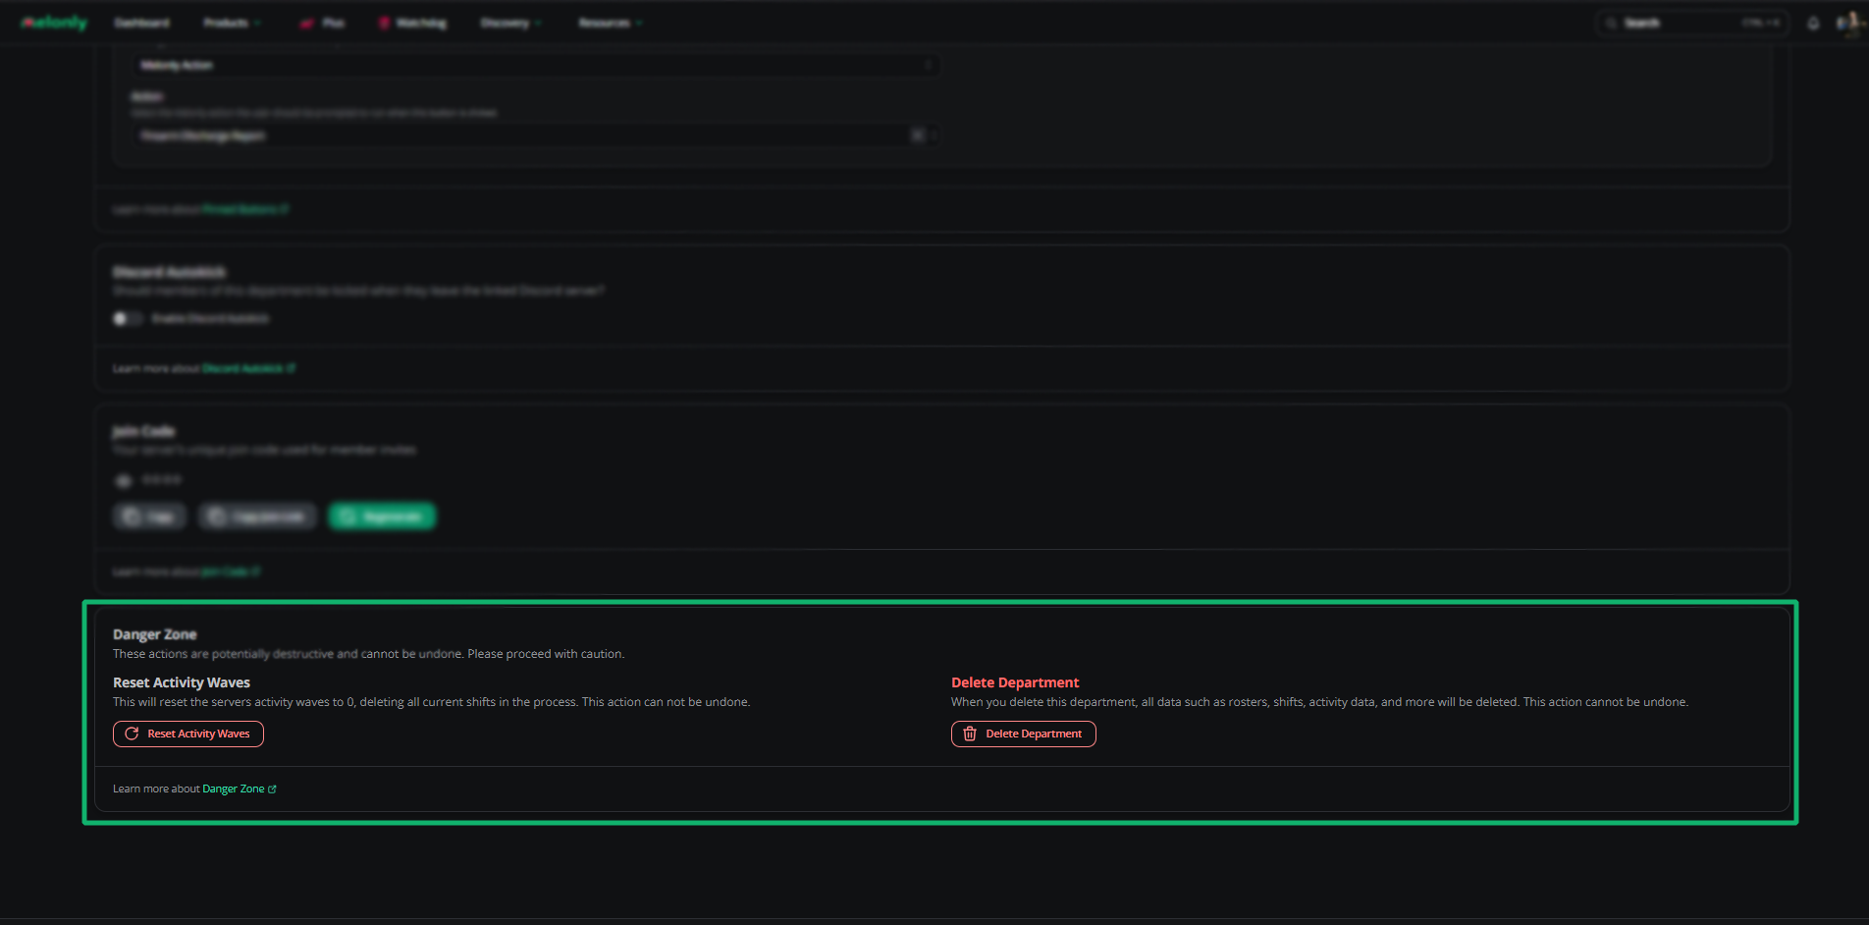Click the Copy join link button
Screen dimensions: 1869x925
coord(257,517)
